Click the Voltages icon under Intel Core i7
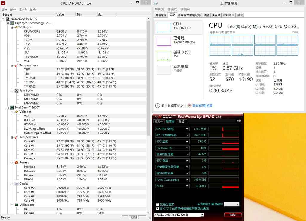Screen dimensions: 306x221 coord(16,112)
